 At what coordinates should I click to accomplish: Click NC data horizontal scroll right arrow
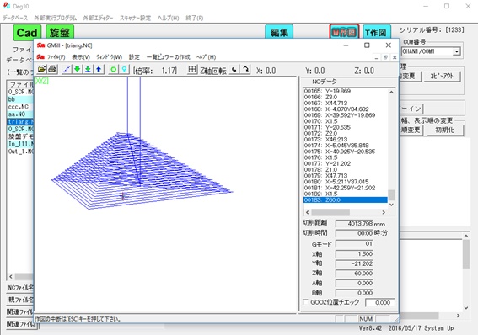384,212
